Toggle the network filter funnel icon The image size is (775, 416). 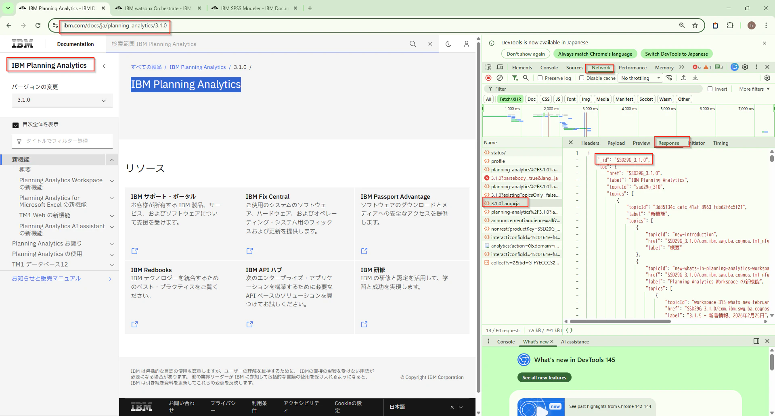click(x=515, y=78)
